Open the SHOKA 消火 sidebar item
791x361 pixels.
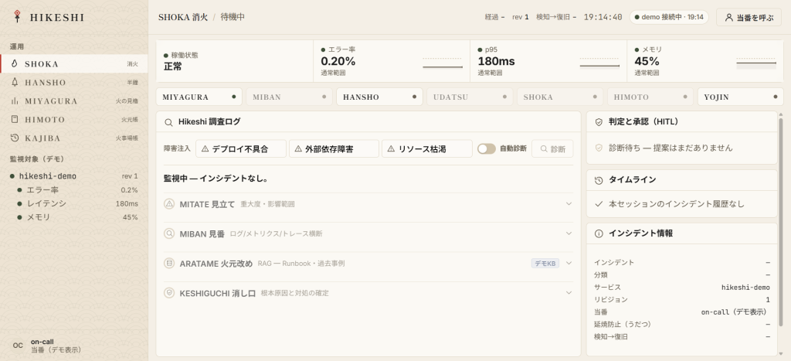tap(74, 64)
